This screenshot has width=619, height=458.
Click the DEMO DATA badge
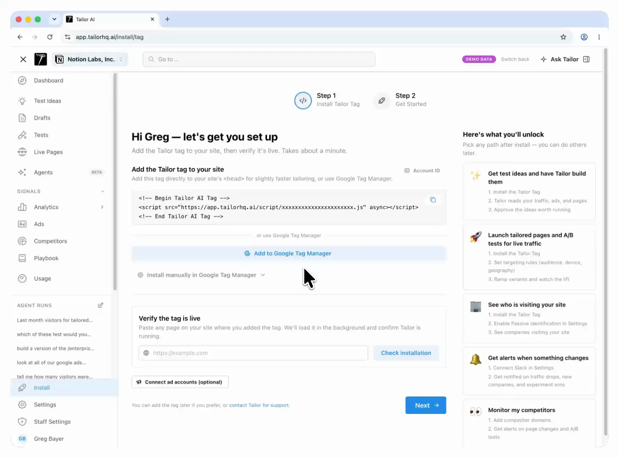[479, 59]
